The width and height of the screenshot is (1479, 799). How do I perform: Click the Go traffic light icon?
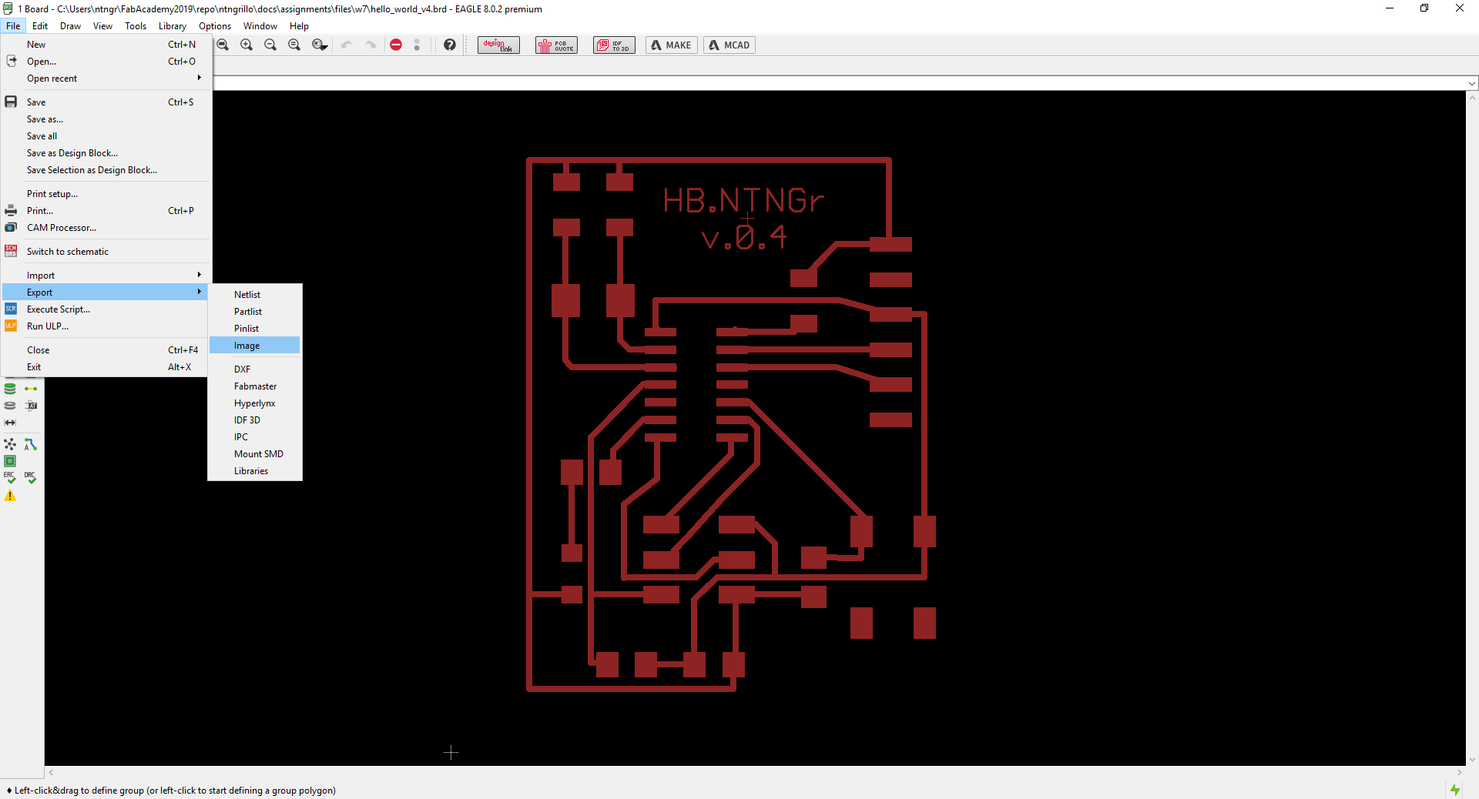(x=417, y=45)
